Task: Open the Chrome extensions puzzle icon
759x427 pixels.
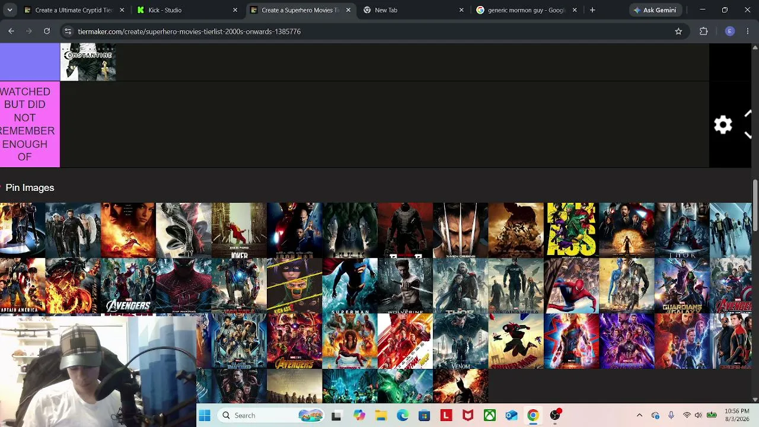Action: pos(704,31)
